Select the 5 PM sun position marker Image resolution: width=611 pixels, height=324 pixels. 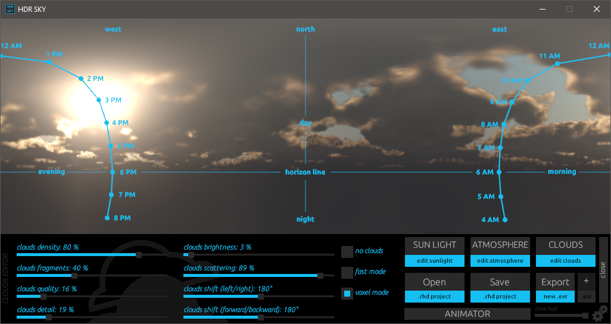pyautogui.click(x=111, y=146)
